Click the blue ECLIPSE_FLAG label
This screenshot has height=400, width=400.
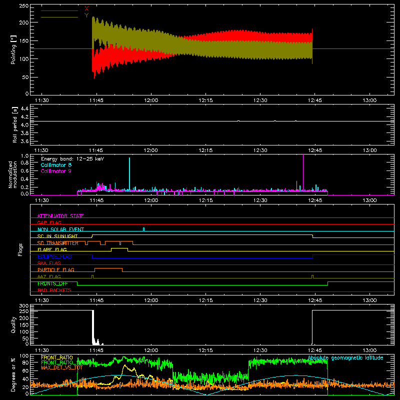click(x=54, y=256)
